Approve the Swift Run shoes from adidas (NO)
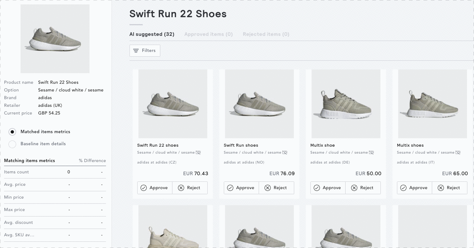 pyautogui.click(x=241, y=188)
